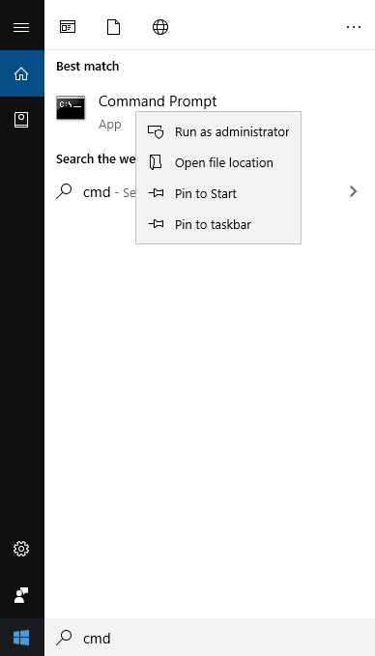Image resolution: width=375 pixels, height=656 pixels.
Task: Select the Home icon in the sidebar
Action: (x=22, y=73)
